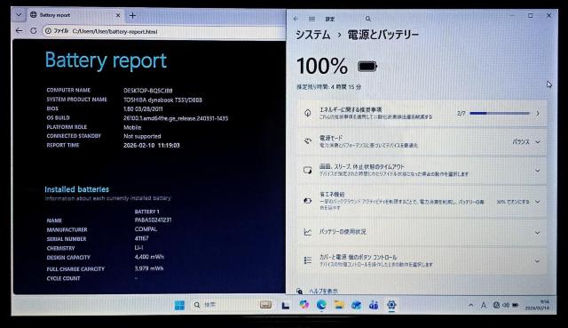Select the Battery report browser tab
The width and height of the screenshot is (568, 328).
75,15
